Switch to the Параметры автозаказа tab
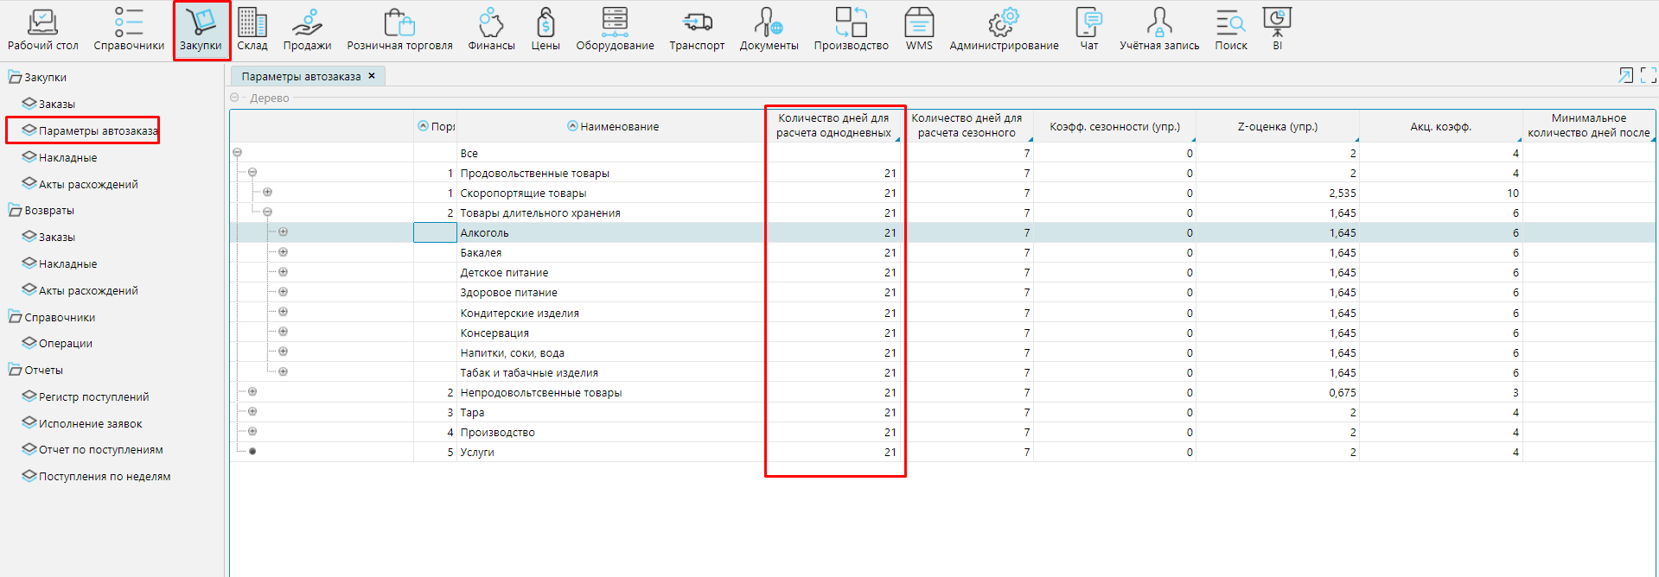 coord(301,77)
